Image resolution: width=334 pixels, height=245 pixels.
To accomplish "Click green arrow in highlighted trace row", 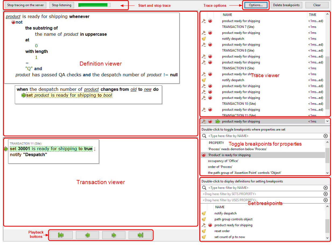I will (218, 121).
